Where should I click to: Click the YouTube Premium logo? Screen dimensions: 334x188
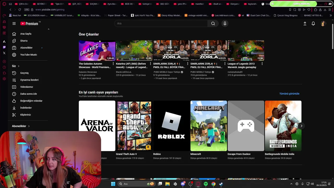[x=29, y=23]
